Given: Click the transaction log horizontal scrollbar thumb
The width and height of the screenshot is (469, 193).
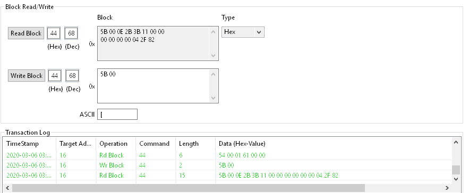Looking at the screenshot, I should click(x=189, y=188).
